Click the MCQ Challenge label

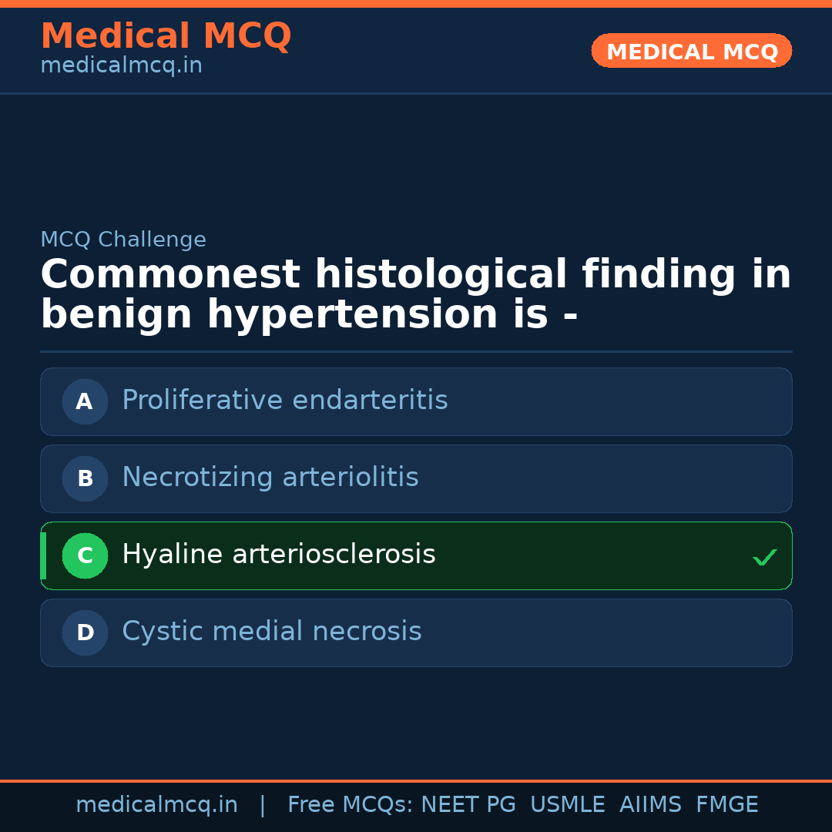point(123,240)
